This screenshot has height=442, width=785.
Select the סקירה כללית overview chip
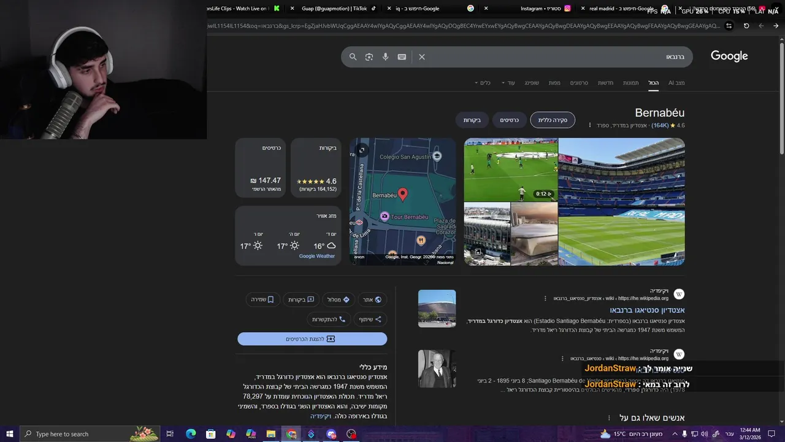[x=553, y=120]
